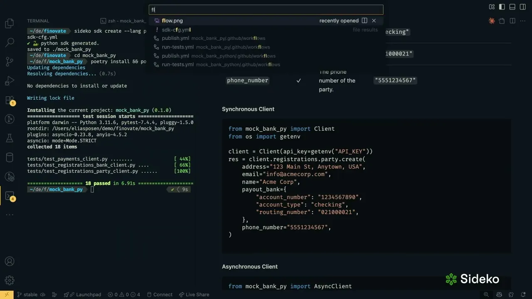532x299 pixels.
Task: Select sdk-cfg.yml in quick open results
Action: pyautogui.click(x=266, y=29)
